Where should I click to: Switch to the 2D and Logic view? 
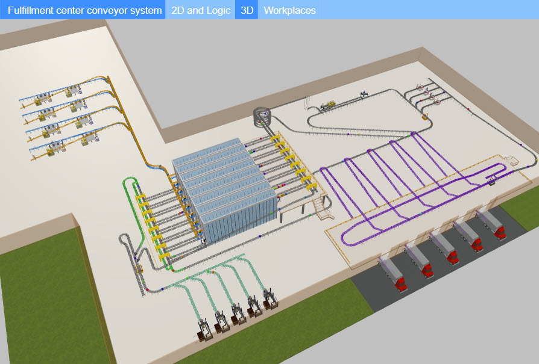[x=200, y=10]
